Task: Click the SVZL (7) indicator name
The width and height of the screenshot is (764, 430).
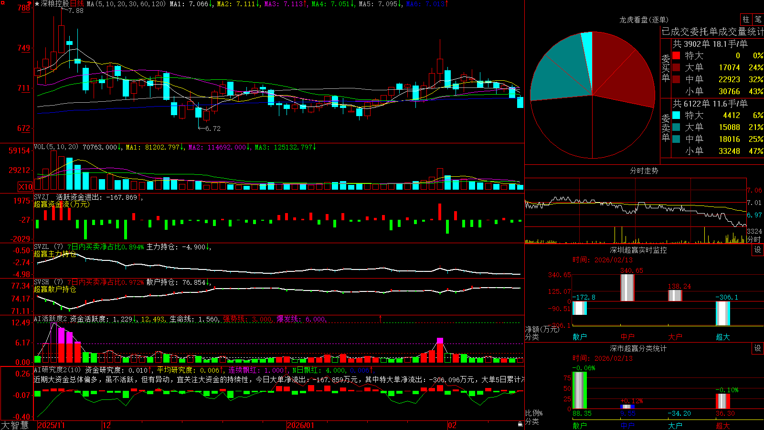Action: [49, 247]
